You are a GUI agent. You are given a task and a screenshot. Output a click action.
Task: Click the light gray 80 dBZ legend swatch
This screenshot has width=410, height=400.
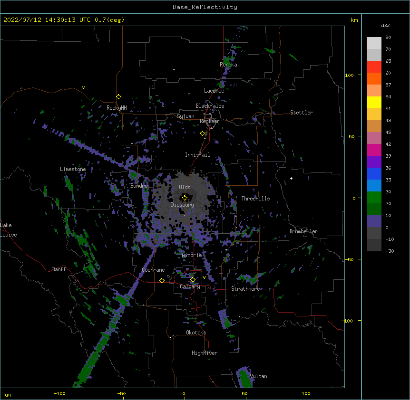point(374,43)
